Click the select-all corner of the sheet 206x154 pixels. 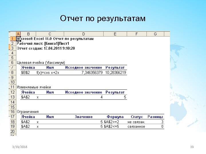(x=13, y=34)
